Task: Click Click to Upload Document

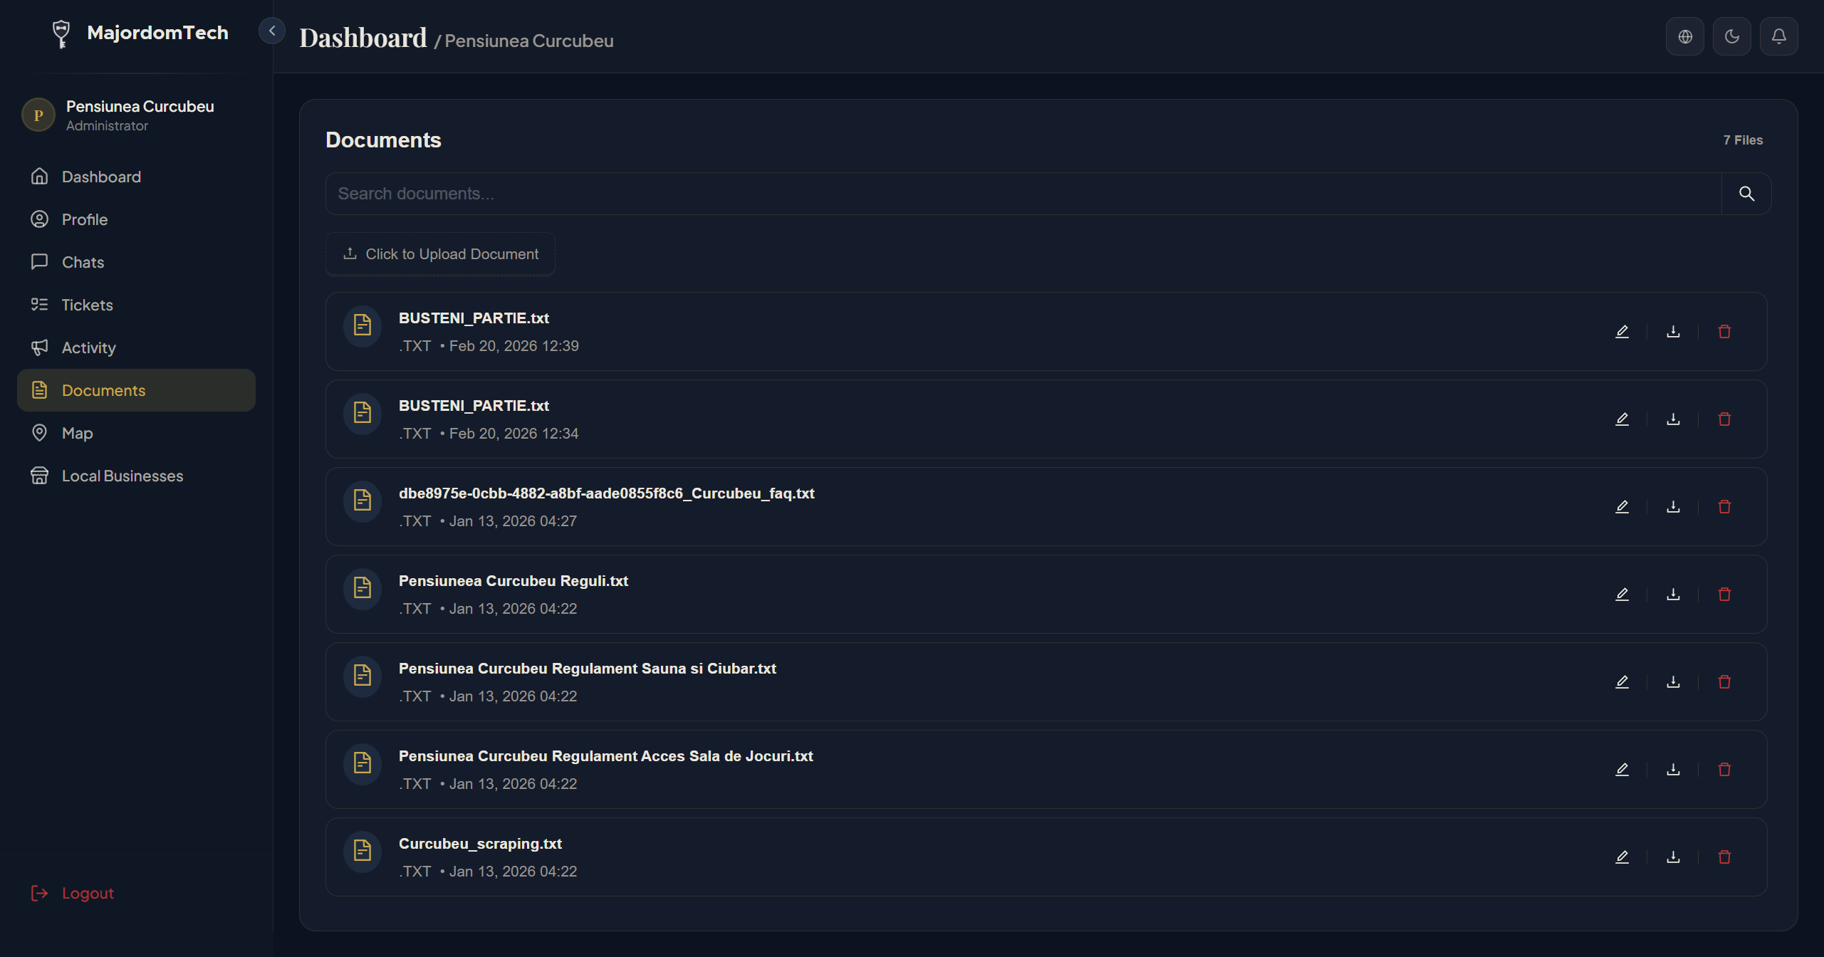Action: 440,254
